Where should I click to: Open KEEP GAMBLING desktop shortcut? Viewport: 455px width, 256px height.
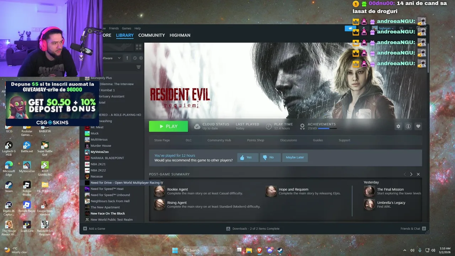(x=45, y=169)
